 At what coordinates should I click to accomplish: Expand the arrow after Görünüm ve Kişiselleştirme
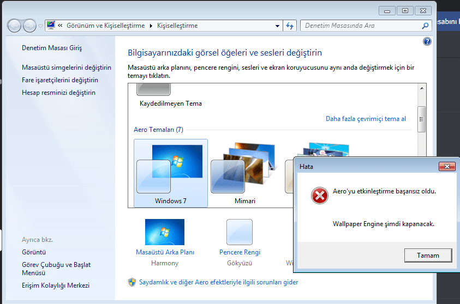click(151, 26)
